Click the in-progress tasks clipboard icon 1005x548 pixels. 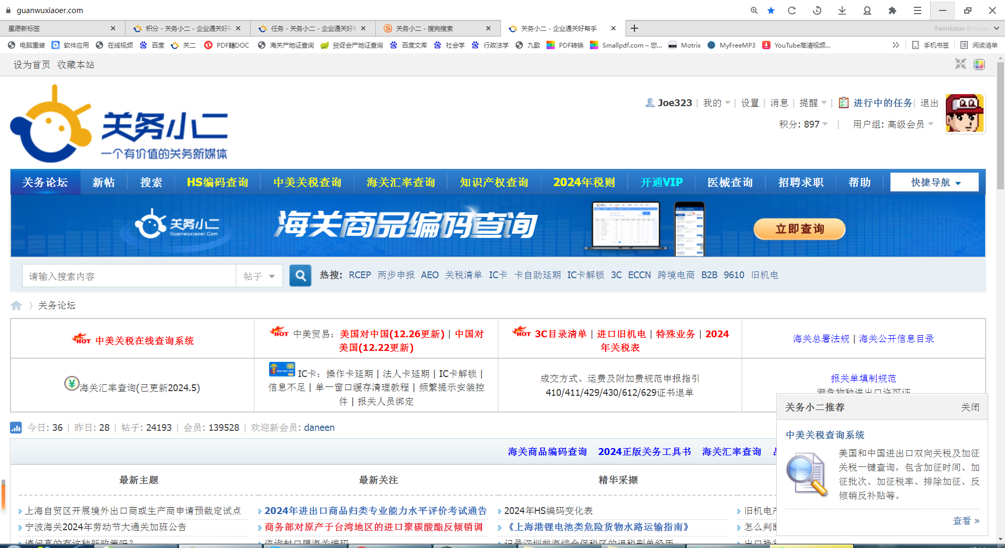843,102
